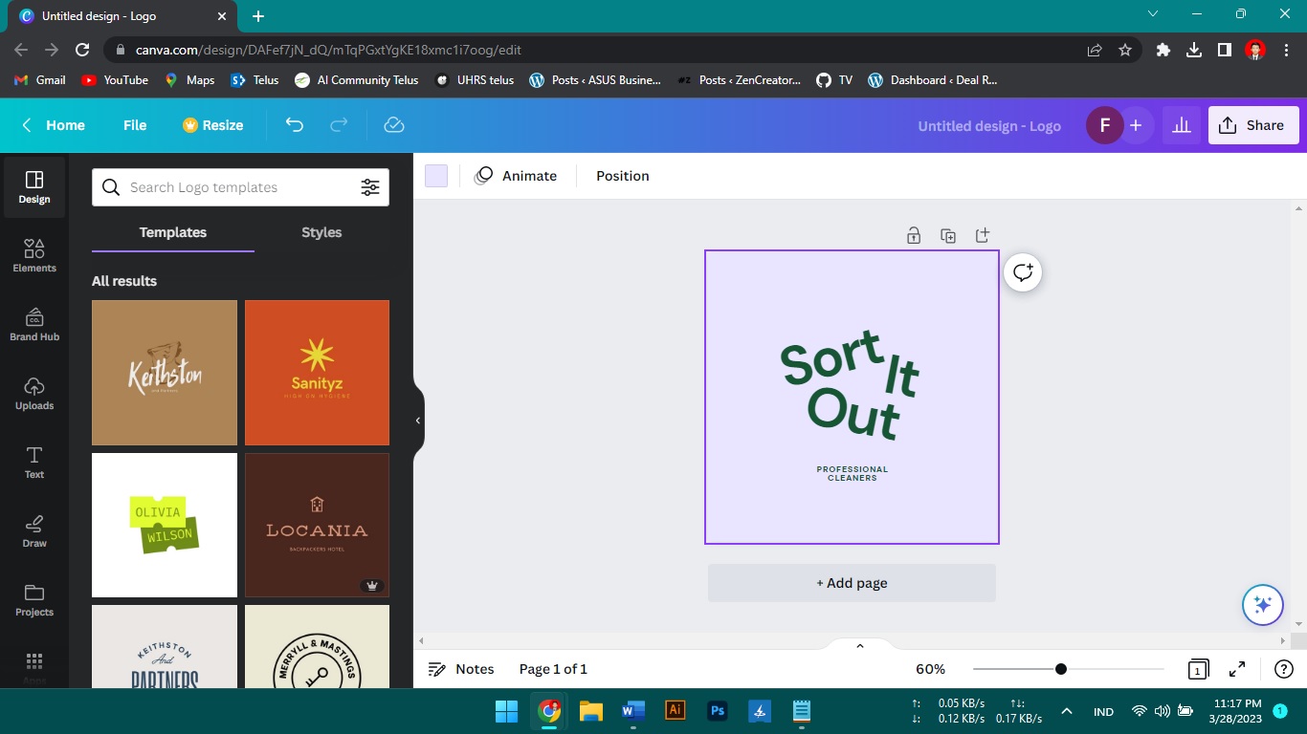1307x734 pixels.
Task: Open the background color swatch
Action: pos(435,175)
